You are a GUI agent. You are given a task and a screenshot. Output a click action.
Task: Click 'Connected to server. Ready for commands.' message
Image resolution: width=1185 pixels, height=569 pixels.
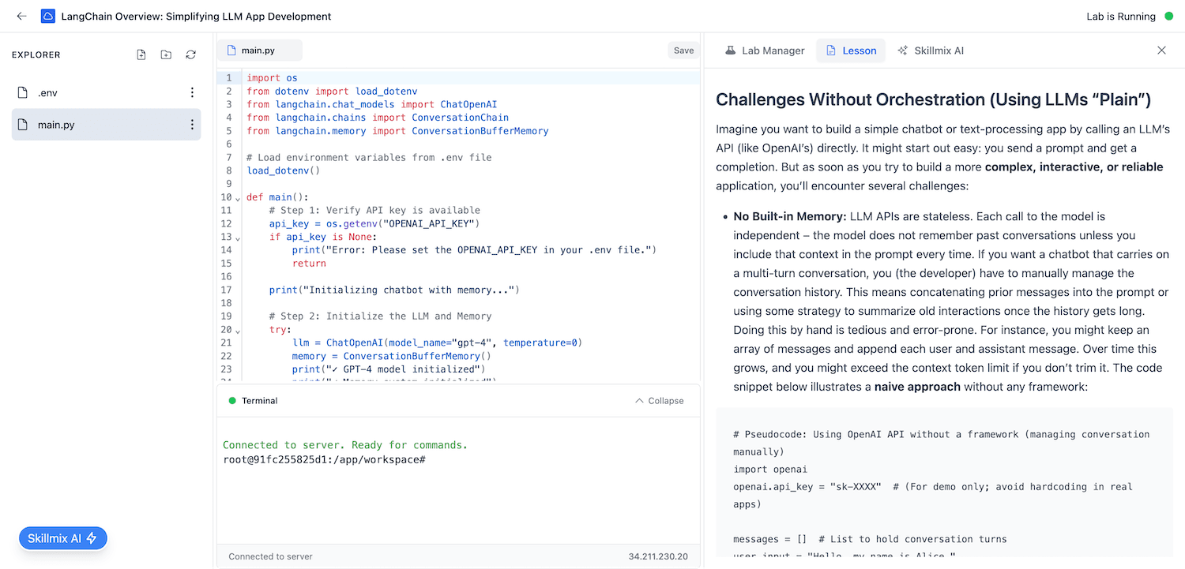click(x=345, y=445)
